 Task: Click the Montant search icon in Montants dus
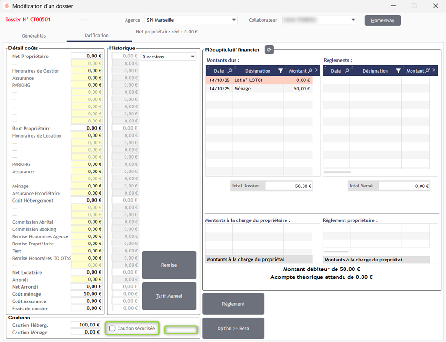click(310, 71)
